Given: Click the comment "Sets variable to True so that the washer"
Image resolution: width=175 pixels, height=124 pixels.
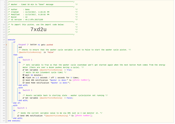Looking at the screenshot, I should (94, 66).
